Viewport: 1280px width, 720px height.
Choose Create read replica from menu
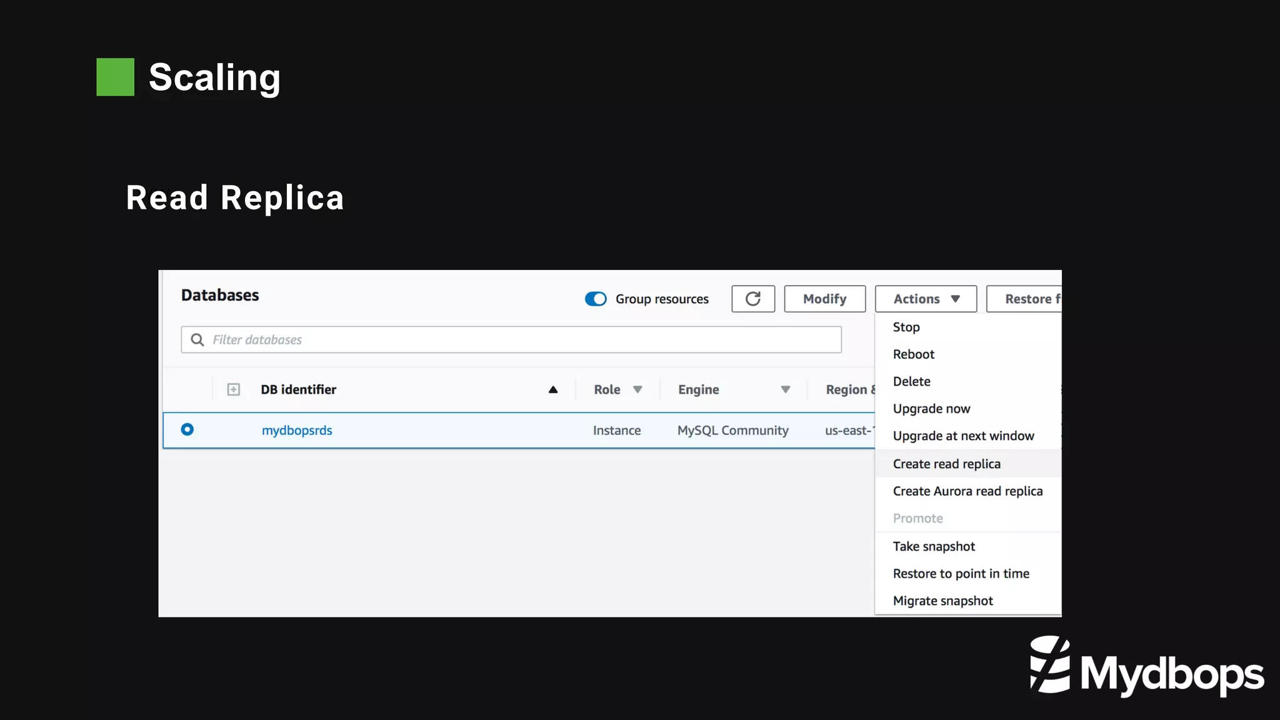946,464
